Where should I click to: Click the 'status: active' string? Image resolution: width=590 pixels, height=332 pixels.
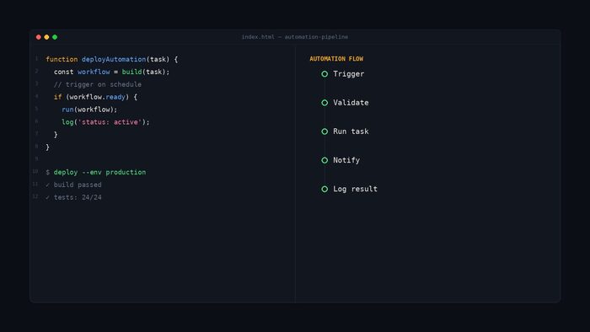(x=110, y=122)
